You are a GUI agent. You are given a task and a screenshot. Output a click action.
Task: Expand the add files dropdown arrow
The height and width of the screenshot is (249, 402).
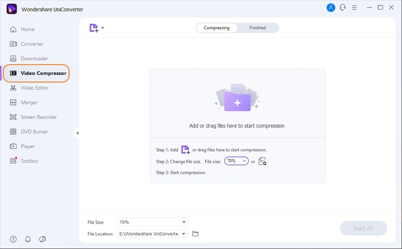103,28
